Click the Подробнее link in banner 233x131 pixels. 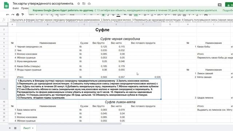point(228,11)
